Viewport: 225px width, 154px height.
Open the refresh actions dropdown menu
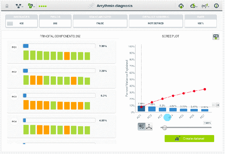194,6
